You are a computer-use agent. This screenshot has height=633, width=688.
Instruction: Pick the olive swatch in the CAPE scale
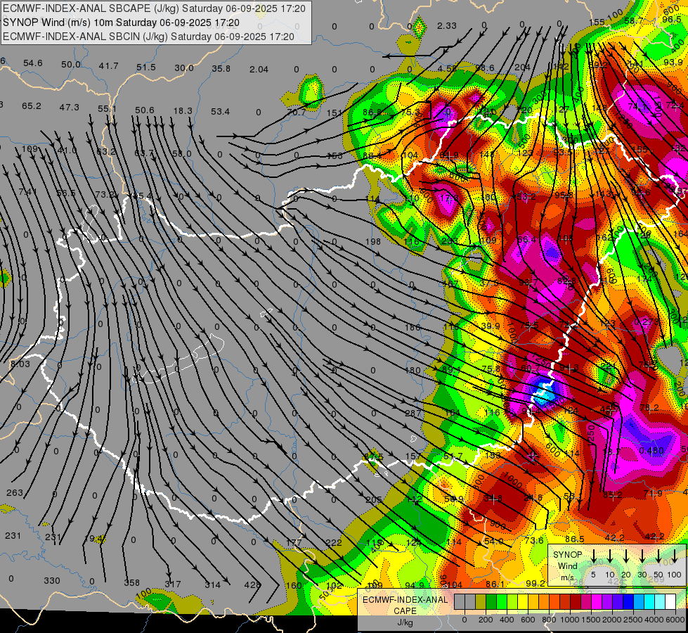click(x=481, y=601)
